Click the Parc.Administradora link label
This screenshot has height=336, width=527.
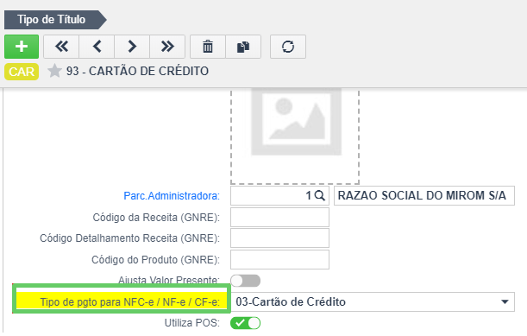pos(172,196)
